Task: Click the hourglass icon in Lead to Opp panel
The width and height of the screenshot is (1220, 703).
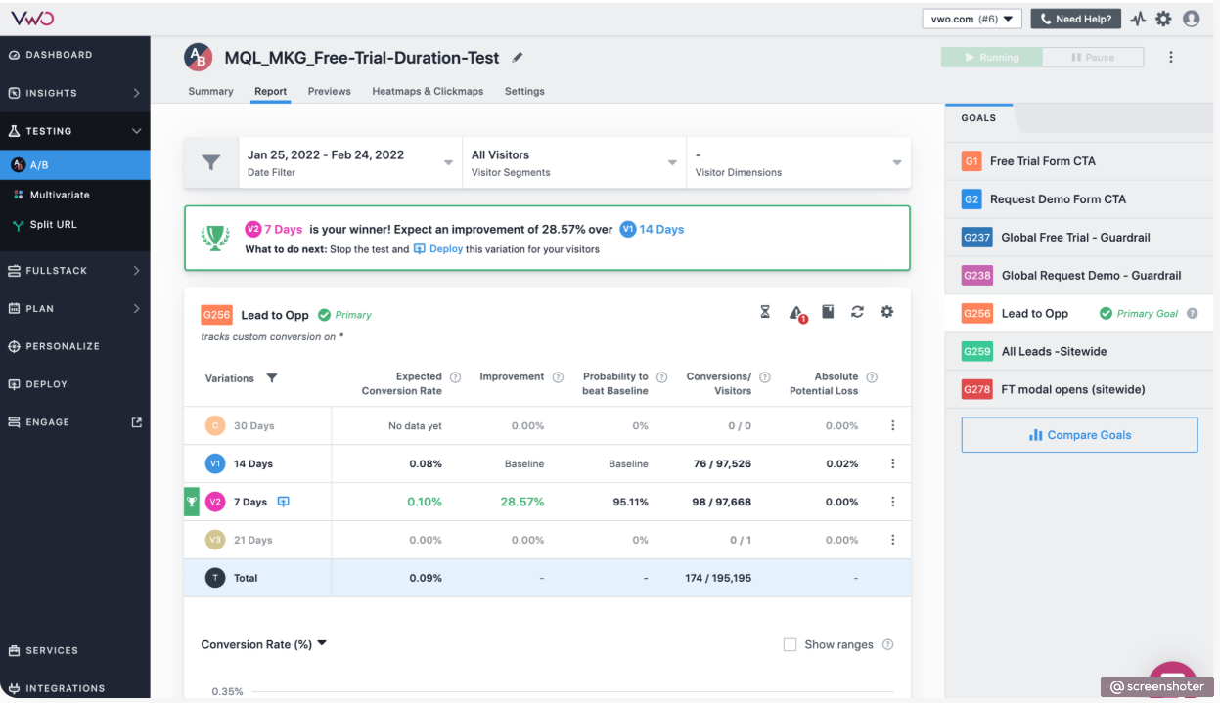Action: (x=765, y=312)
